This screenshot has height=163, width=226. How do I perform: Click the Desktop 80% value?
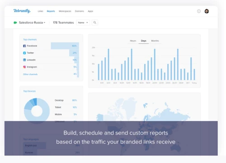[75, 100]
